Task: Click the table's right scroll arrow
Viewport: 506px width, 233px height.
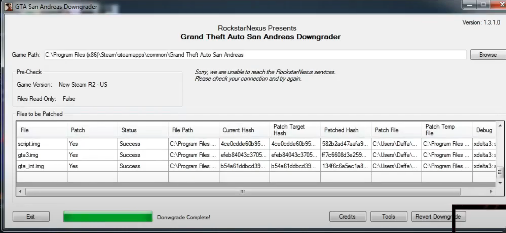Action: click(491, 192)
